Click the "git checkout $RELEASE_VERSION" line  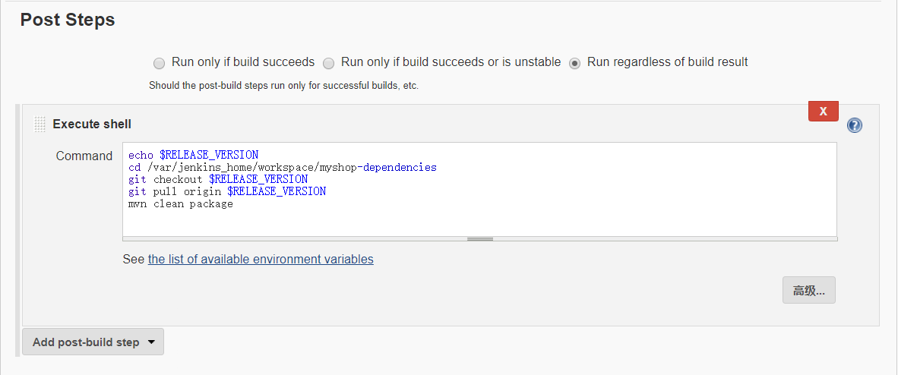pyautogui.click(x=218, y=179)
